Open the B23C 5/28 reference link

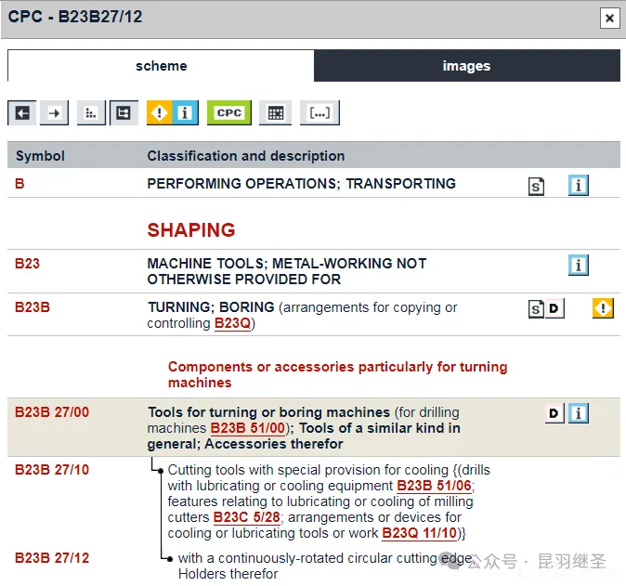(246, 517)
